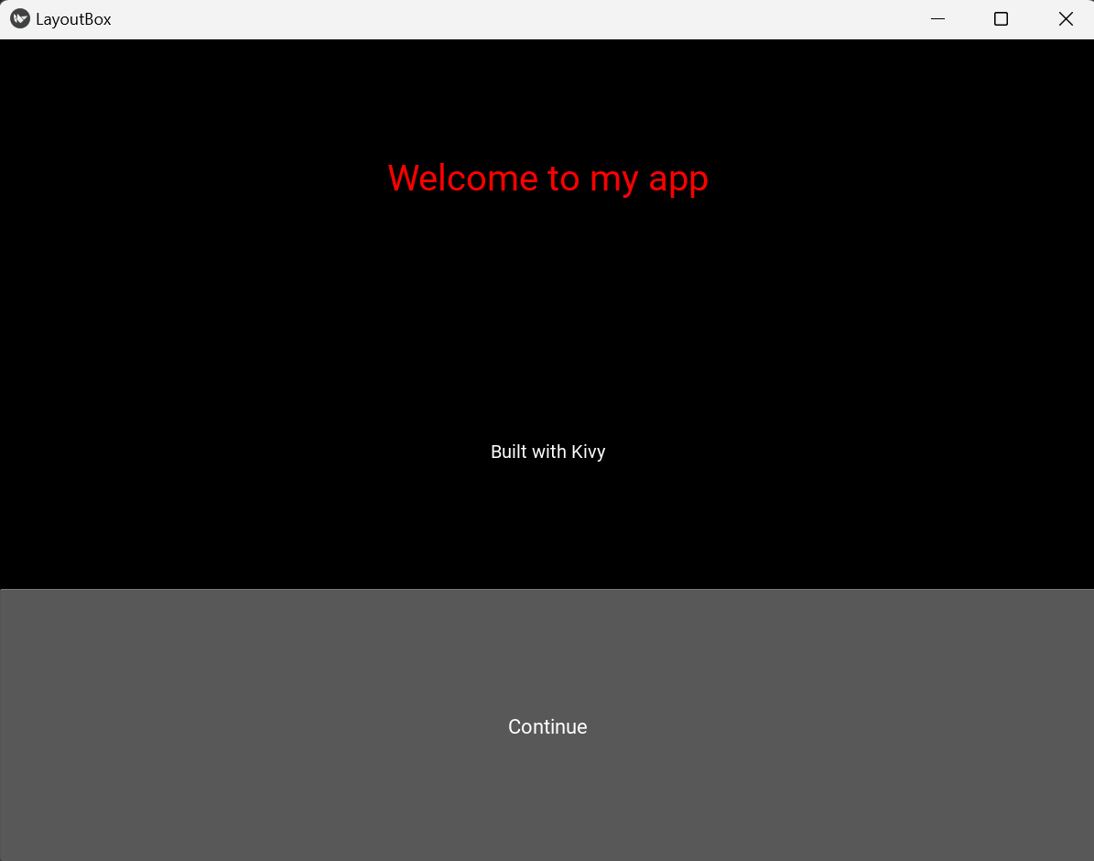Click the word Built in the white label
The width and height of the screenshot is (1094, 861).
point(509,452)
